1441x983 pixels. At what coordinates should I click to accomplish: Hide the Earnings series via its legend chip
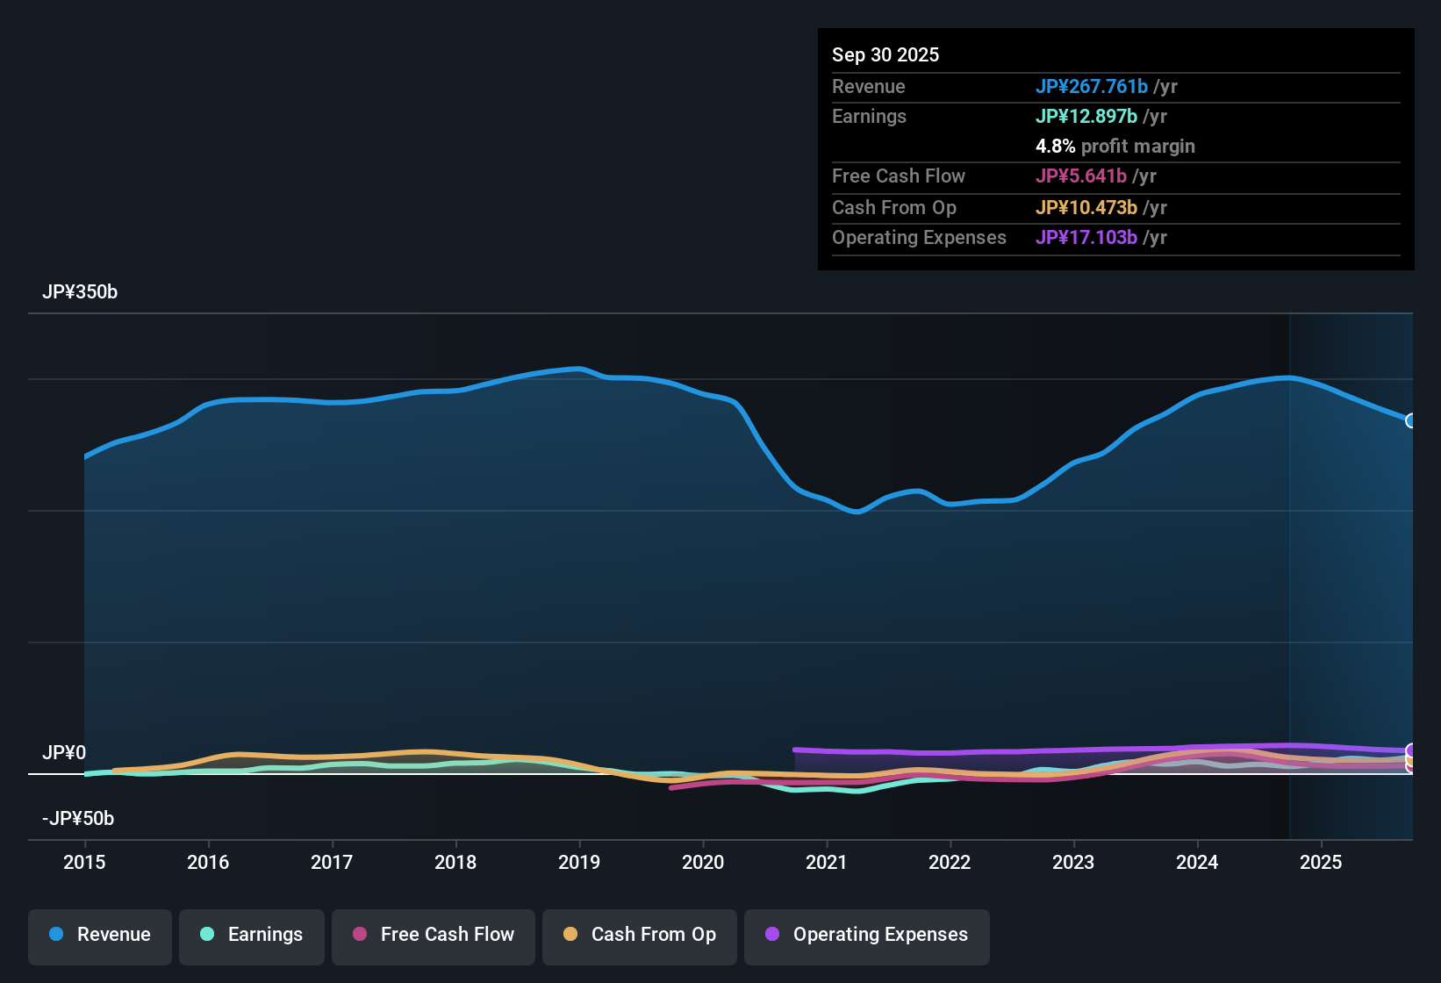251,936
